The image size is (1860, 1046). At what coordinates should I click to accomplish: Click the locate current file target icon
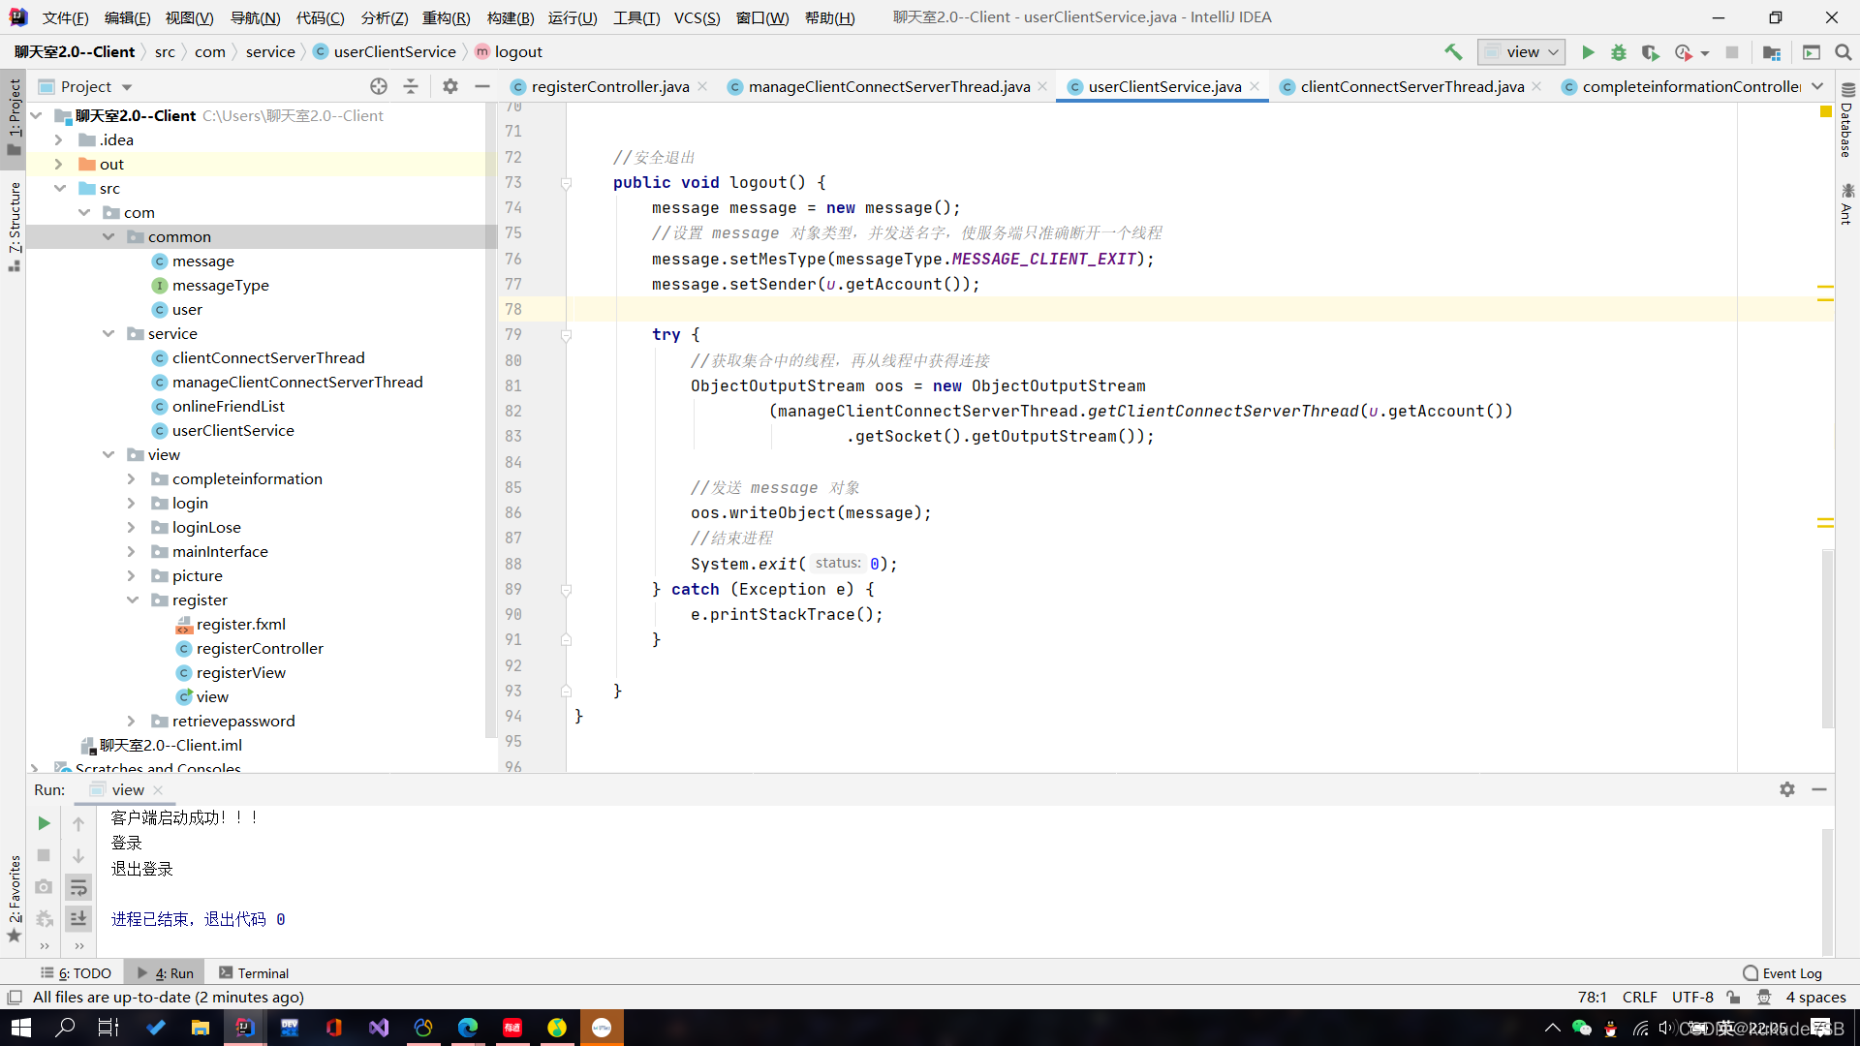point(379,86)
